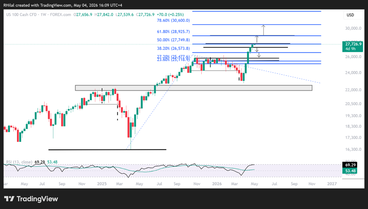Viewport: 368px width, 209px height.
Task: Click the Jul label before Sep 2026
Action: point(274,184)
